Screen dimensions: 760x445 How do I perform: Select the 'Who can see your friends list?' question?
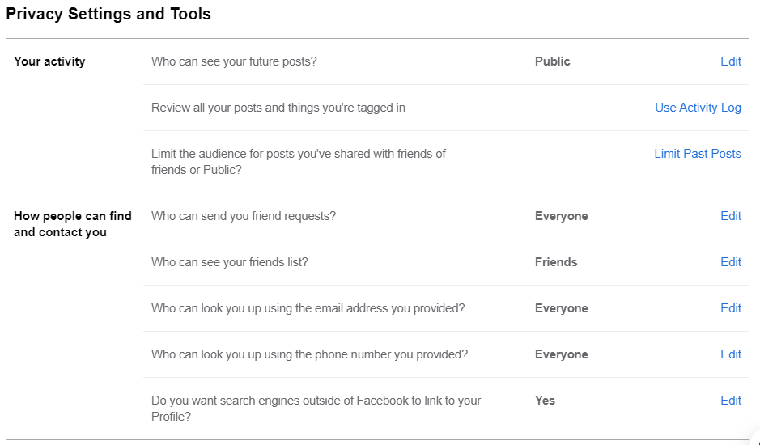pyautogui.click(x=230, y=262)
